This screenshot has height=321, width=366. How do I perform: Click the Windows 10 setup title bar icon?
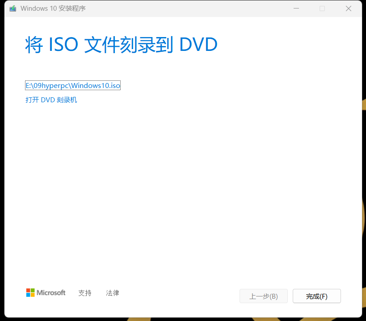coord(13,8)
